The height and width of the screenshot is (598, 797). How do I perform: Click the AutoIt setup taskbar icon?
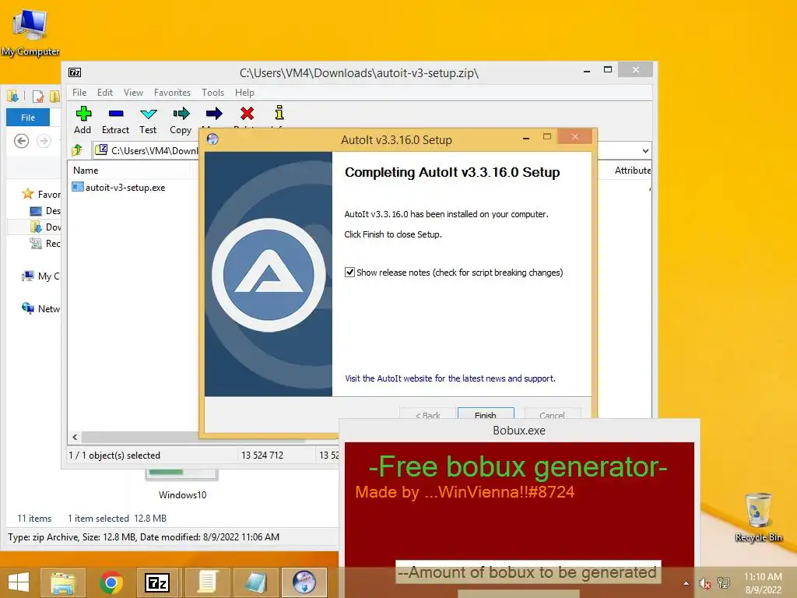304,582
